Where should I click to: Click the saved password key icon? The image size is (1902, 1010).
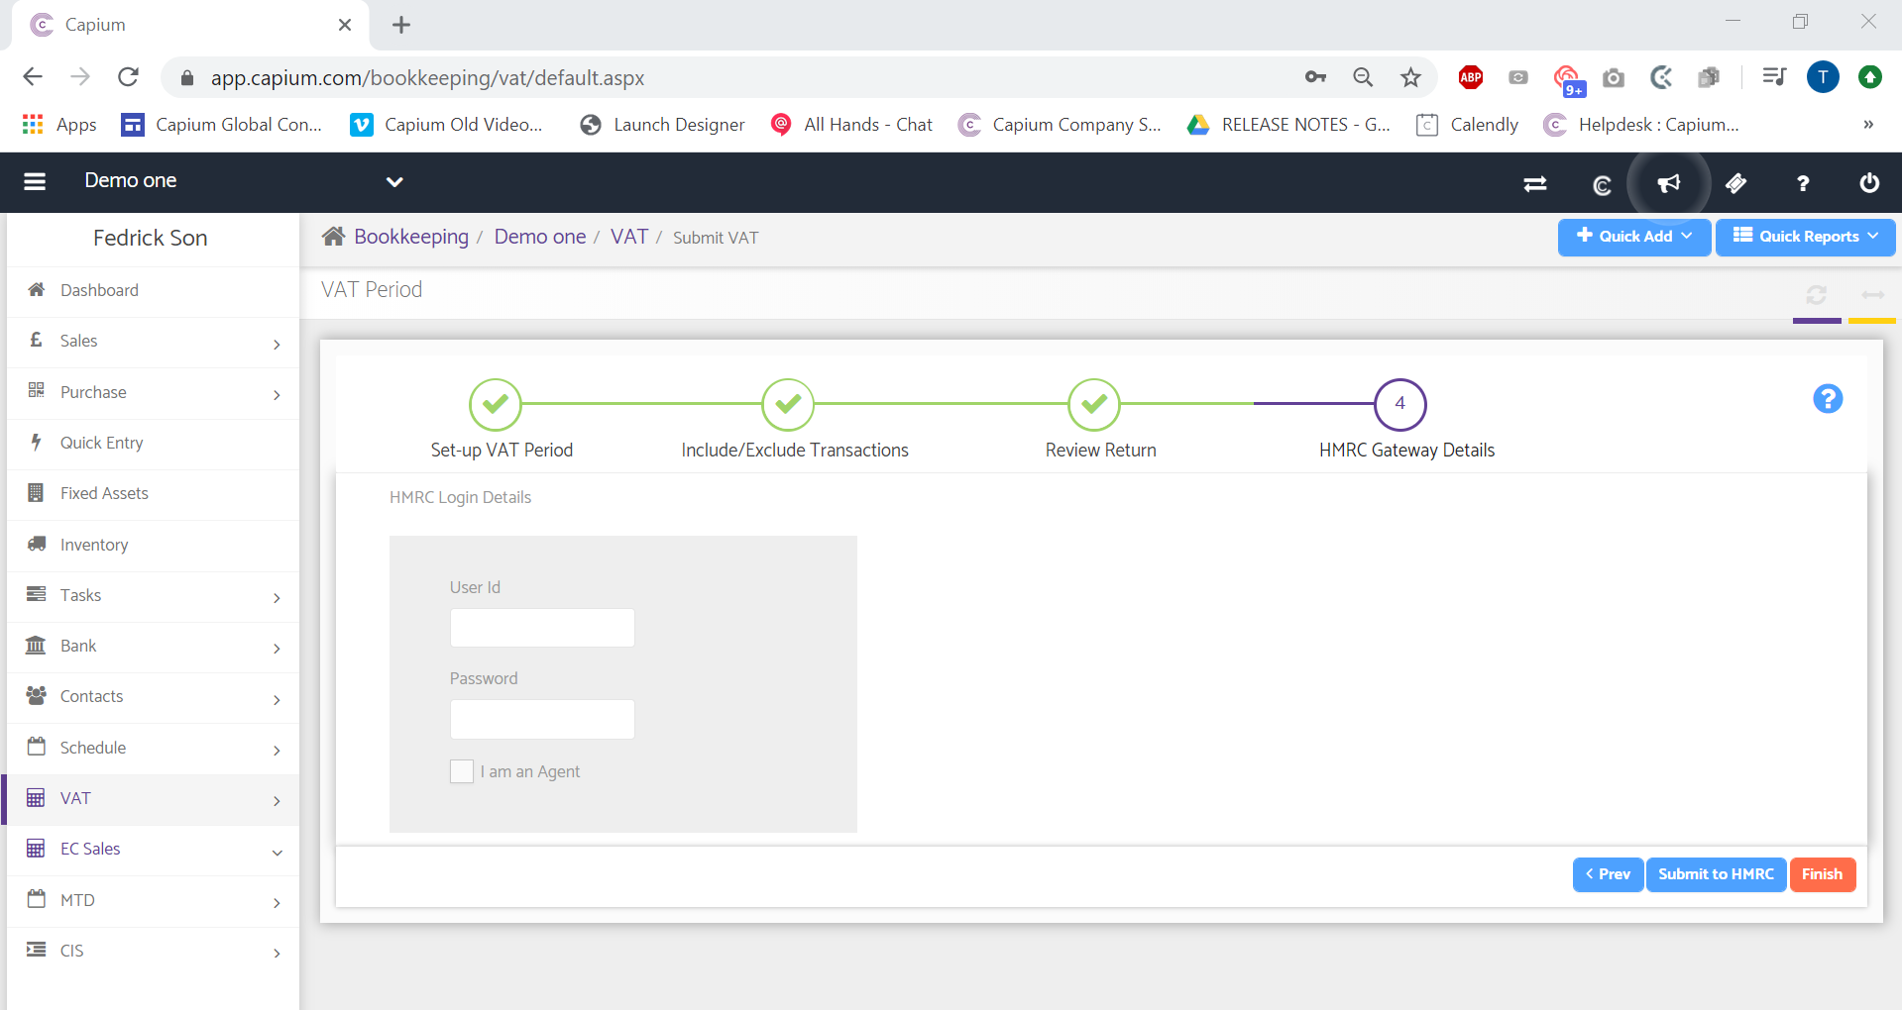1315,77
